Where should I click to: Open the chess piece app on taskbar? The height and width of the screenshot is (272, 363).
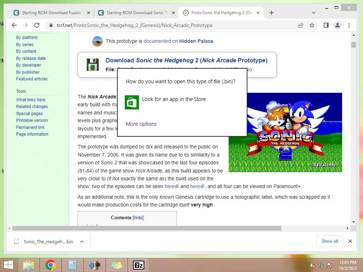[94, 265]
